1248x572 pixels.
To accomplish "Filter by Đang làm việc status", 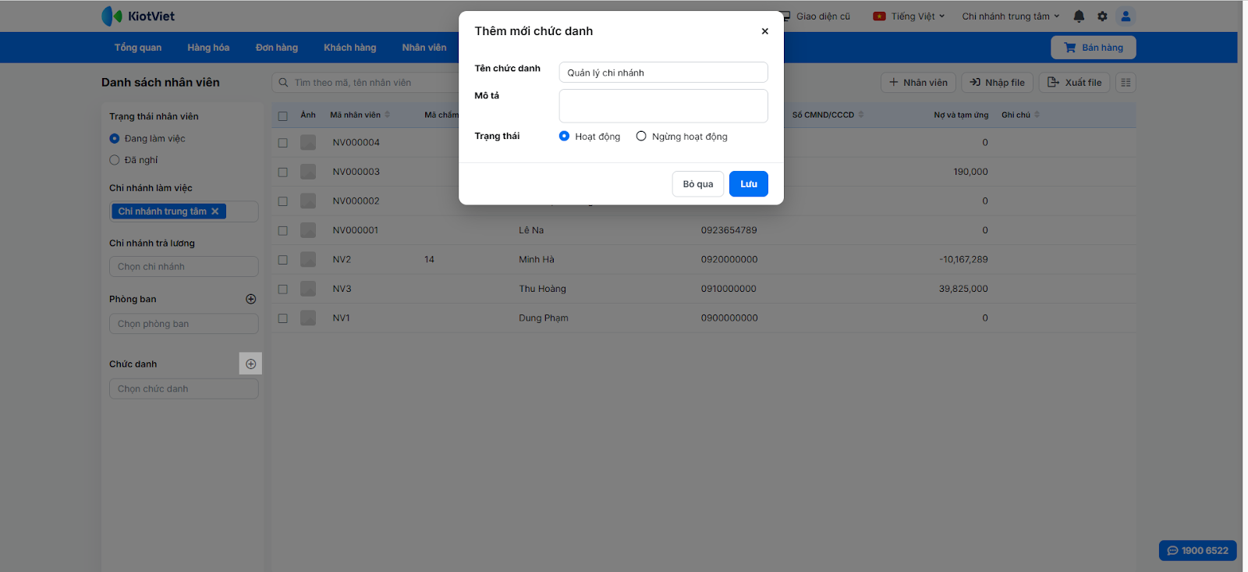I will (115, 139).
